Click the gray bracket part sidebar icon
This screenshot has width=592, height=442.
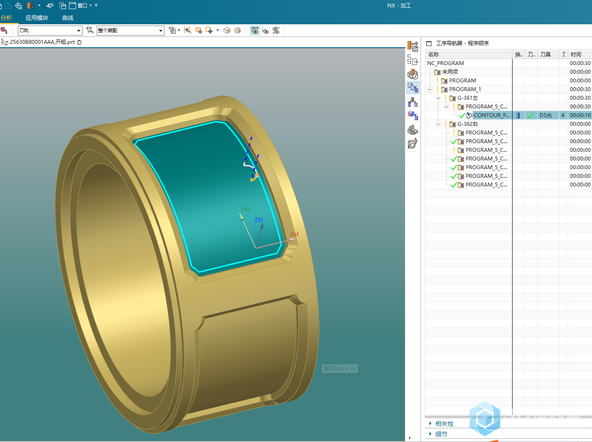(412, 130)
